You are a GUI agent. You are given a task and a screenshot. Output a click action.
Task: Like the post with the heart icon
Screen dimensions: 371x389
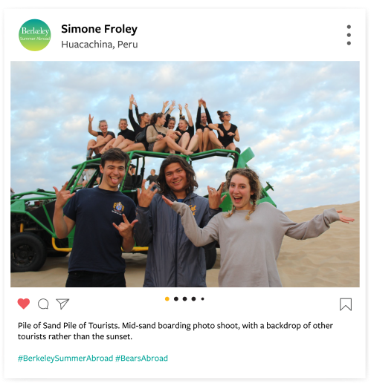pyautogui.click(x=24, y=304)
